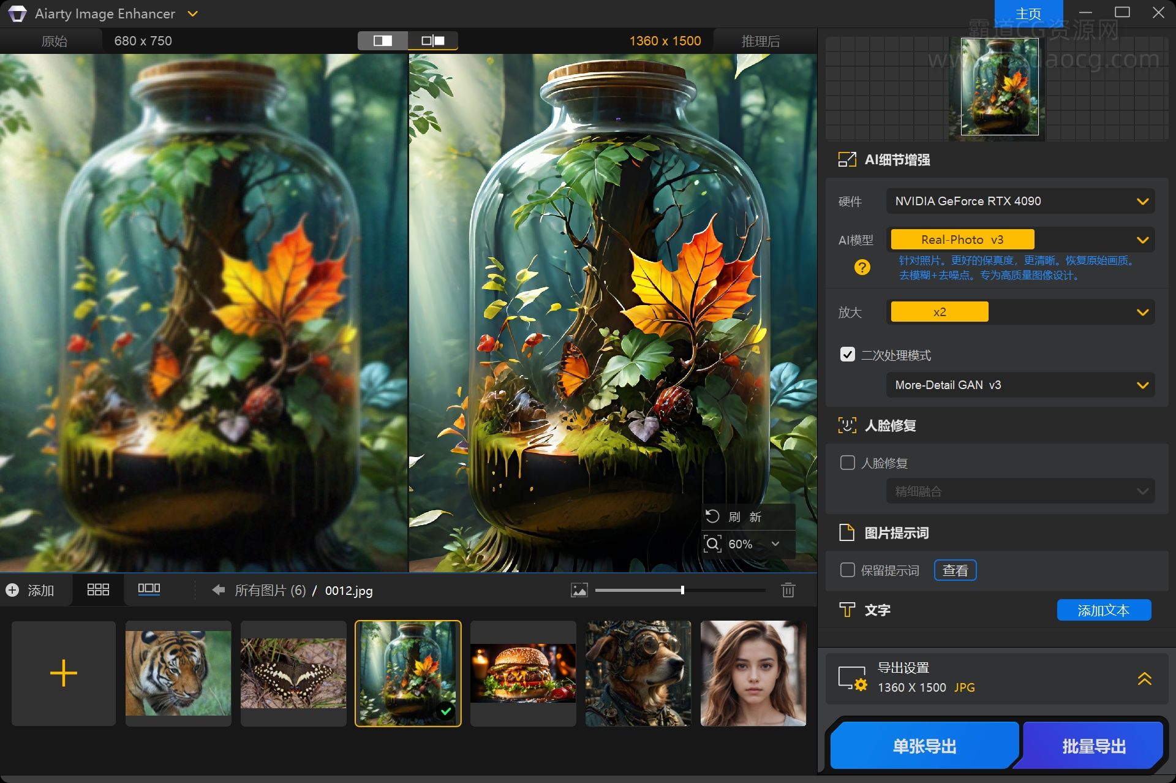Open the More-Detail GAN v3 dropdown
The image size is (1176, 783).
tap(1020, 385)
